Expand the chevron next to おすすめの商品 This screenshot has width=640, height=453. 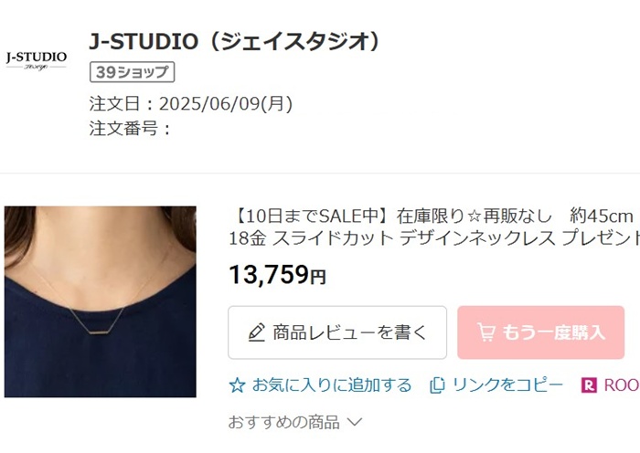point(355,422)
